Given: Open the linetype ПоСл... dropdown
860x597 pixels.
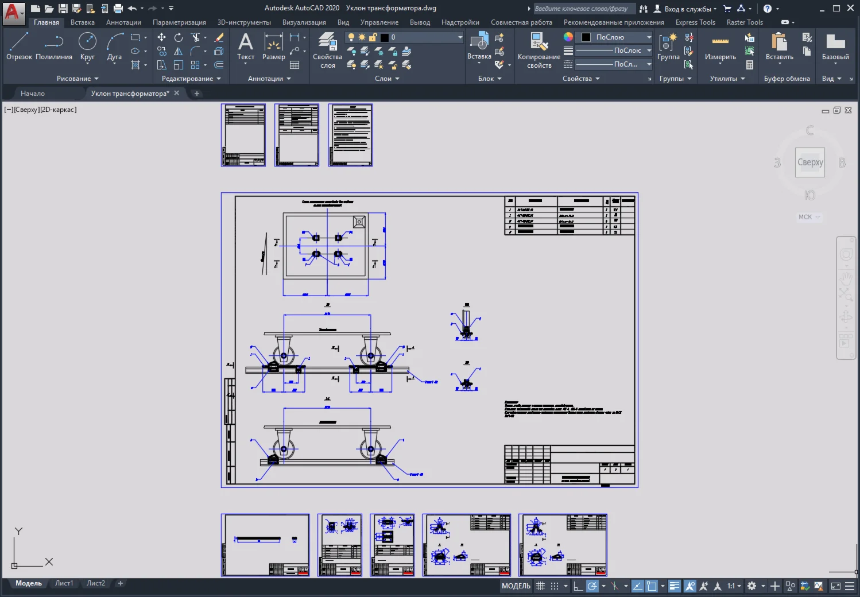Looking at the screenshot, I should [649, 64].
